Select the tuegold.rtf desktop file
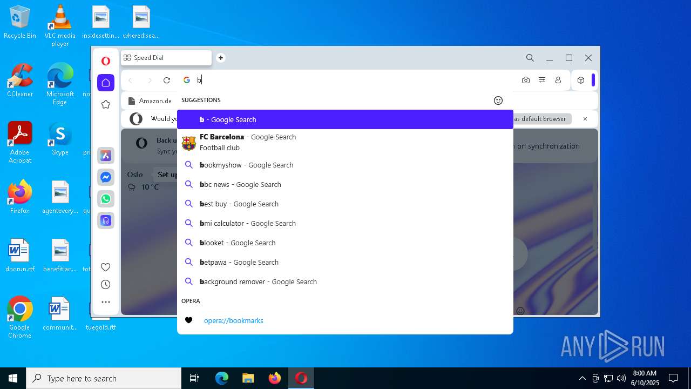The width and height of the screenshot is (691, 389). (100, 327)
